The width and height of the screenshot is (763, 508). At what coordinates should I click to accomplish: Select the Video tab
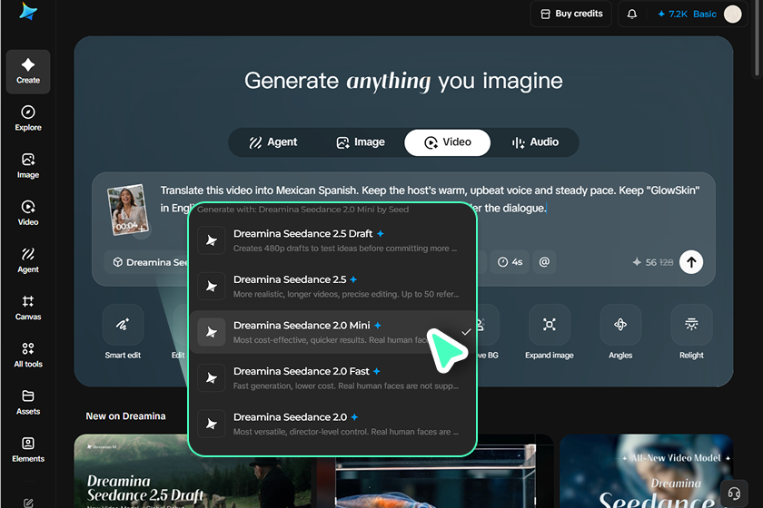tap(447, 142)
